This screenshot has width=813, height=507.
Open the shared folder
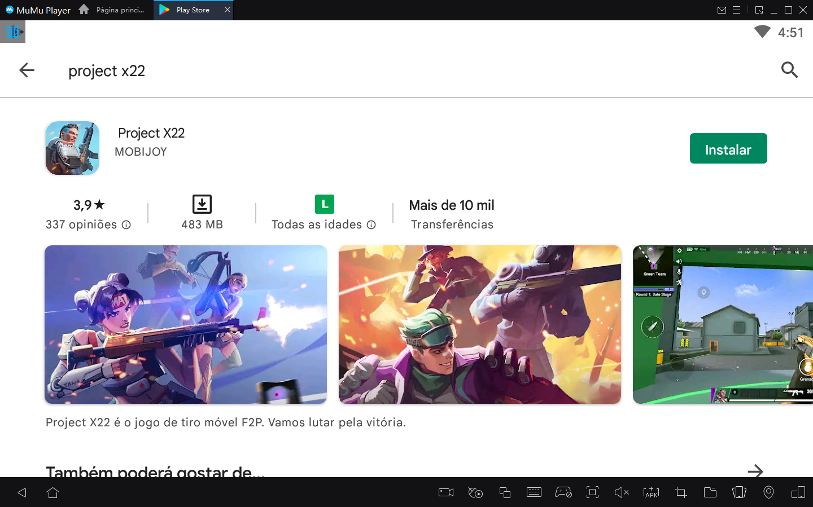[x=710, y=492]
